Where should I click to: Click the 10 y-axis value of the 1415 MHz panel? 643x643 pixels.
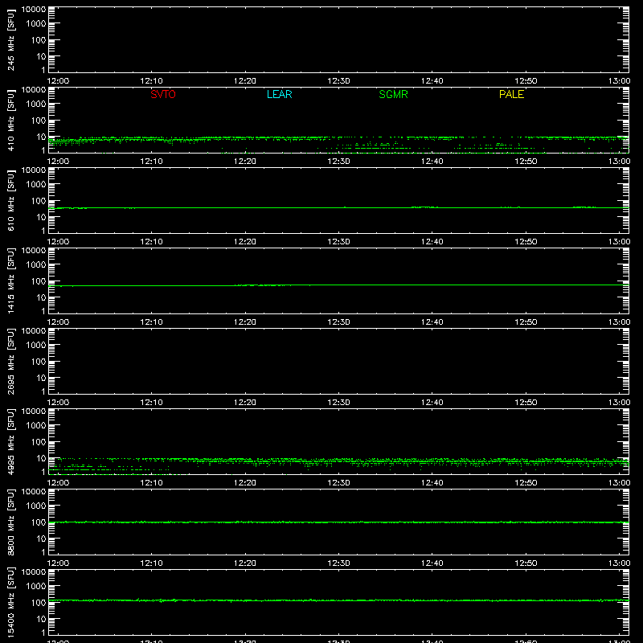click(x=42, y=297)
